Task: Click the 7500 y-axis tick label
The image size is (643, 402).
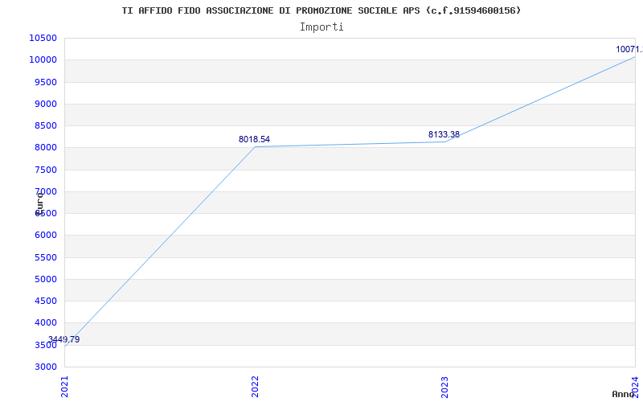Action: [x=45, y=170]
